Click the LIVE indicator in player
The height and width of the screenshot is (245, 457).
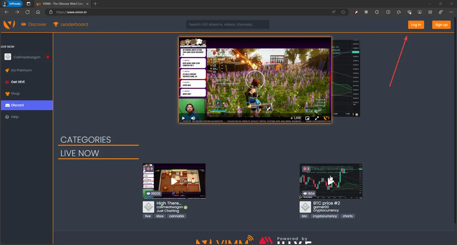(x=296, y=118)
